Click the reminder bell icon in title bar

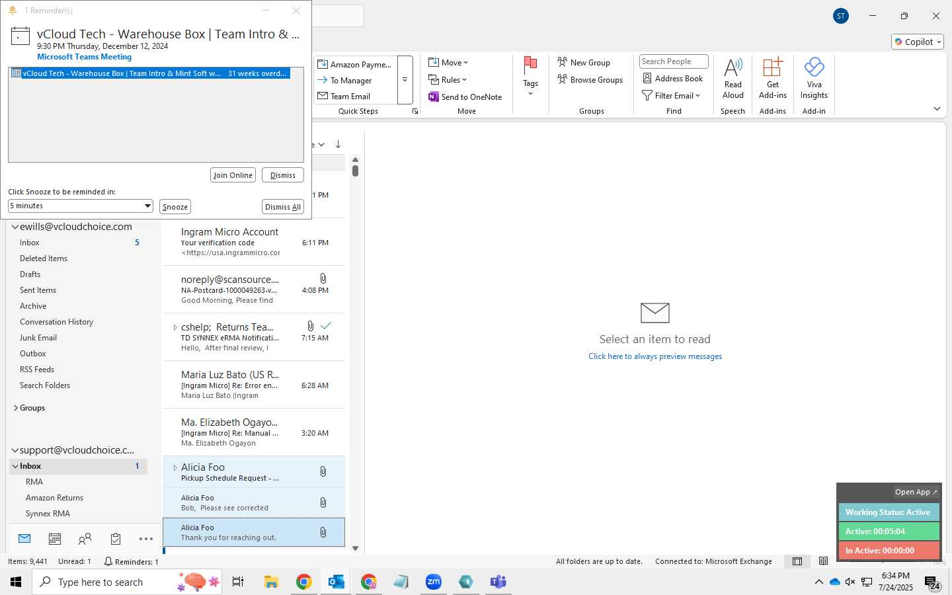click(12, 11)
